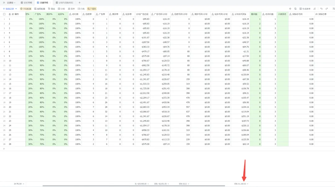Open the 筛选 filter tool
Image resolution: width=335 pixels, height=187 pixels.
[x=51, y=9]
